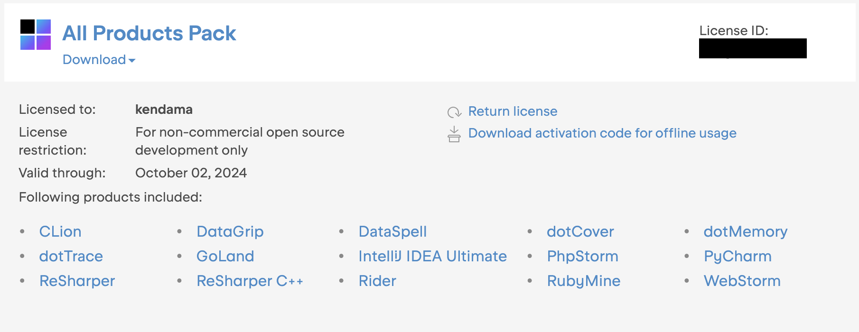Open the All Products Pack title link

pyautogui.click(x=149, y=33)
